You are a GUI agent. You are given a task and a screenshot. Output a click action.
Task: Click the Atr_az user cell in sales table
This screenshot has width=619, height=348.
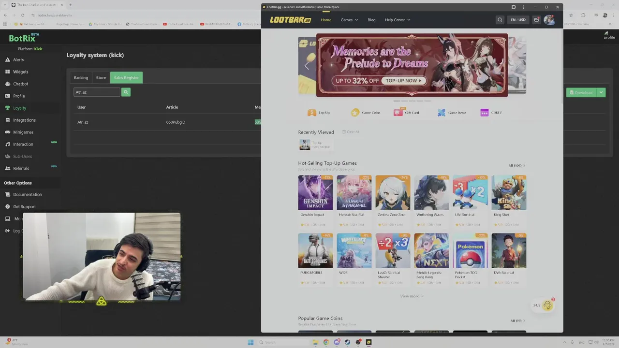[x=83, y=122]
